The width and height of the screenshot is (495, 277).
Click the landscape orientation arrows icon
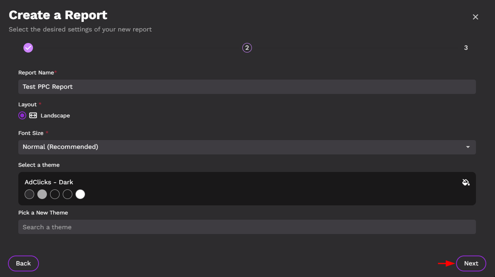(x=33, y=115)
